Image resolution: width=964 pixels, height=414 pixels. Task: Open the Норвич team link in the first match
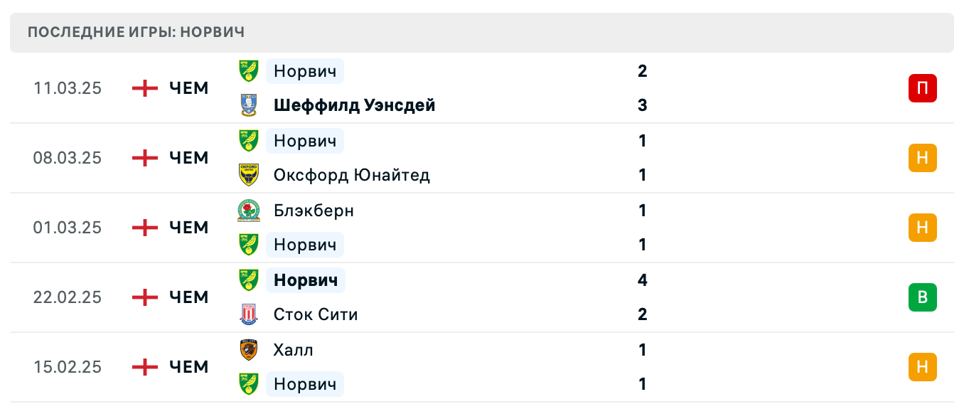pyautogui.click(x=305, y=71)
